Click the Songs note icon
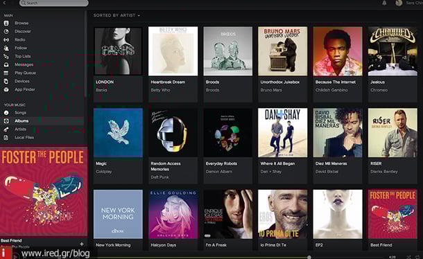Viewport: 423px width, 259px height. coord(6,113)
